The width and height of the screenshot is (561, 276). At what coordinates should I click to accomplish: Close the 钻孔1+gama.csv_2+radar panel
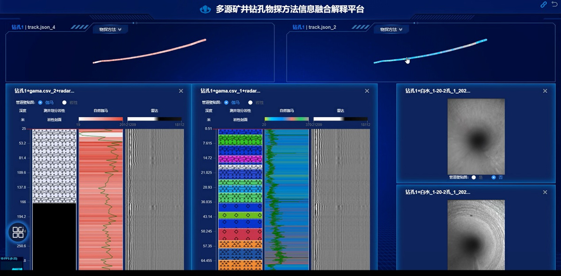tap(181, 91)
